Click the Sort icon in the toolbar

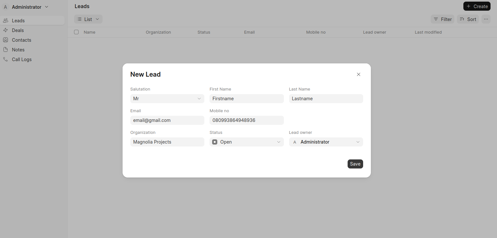[x=463, y=19]
